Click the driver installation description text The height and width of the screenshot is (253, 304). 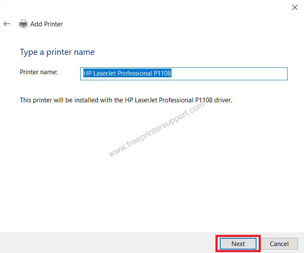126,100
